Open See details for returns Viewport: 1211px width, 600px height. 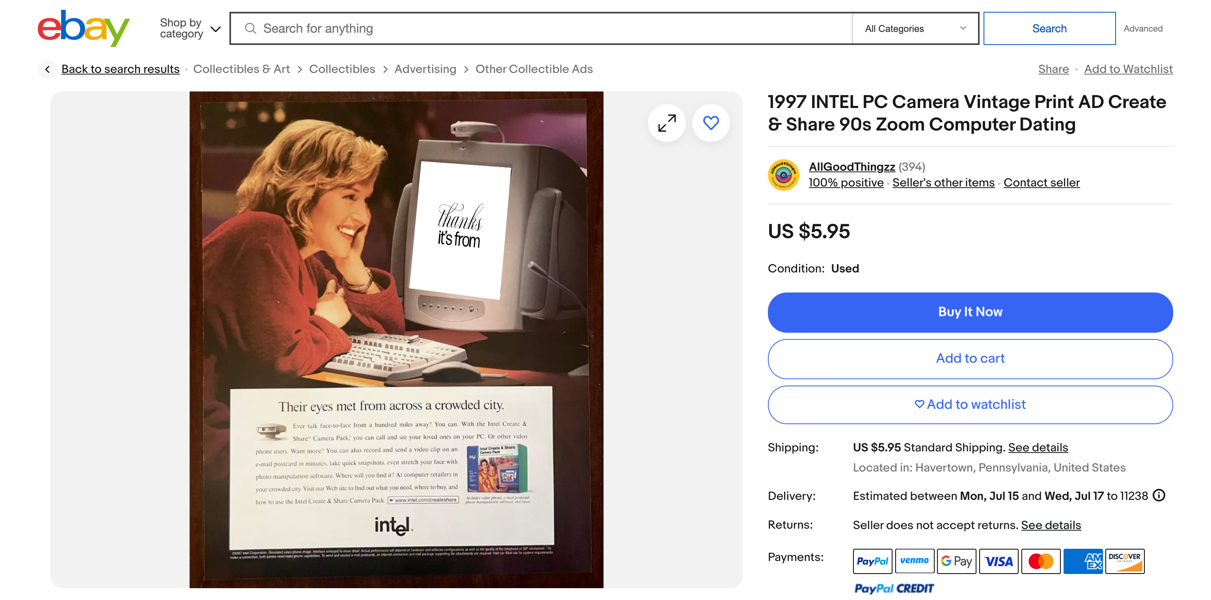pyautogui.click(x=1051, y=525)
